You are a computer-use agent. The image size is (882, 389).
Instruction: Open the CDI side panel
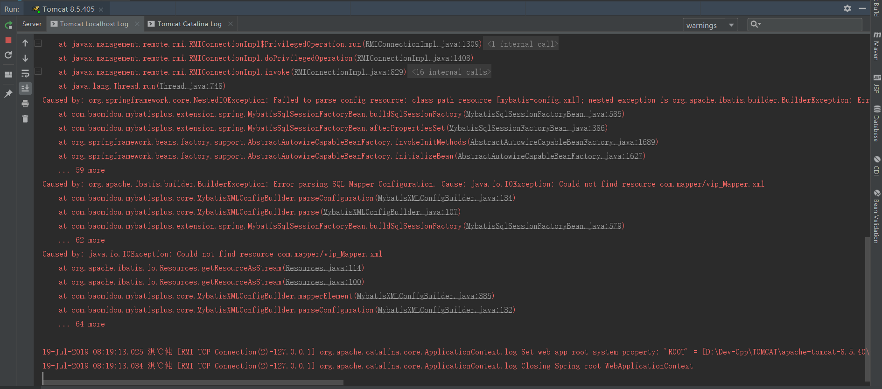click(x=876, y=166)
